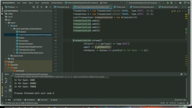The image size is (192, 108).
Task: Select opened file locate icon in Project panel
Action: 34,7
